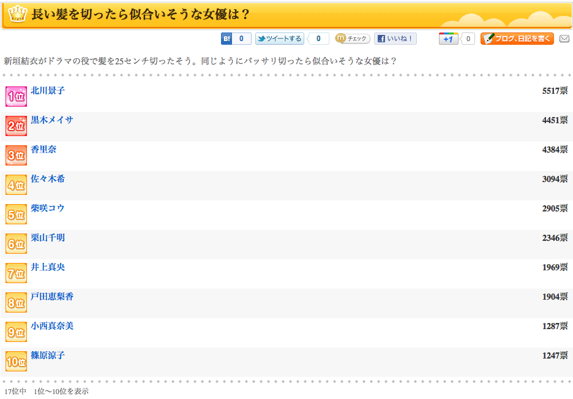Click the 7位 rank badge

[x=16, y=273]
